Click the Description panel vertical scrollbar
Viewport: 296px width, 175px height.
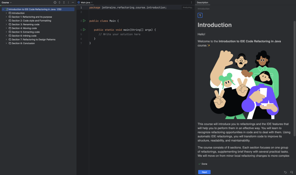coord(295,78)
